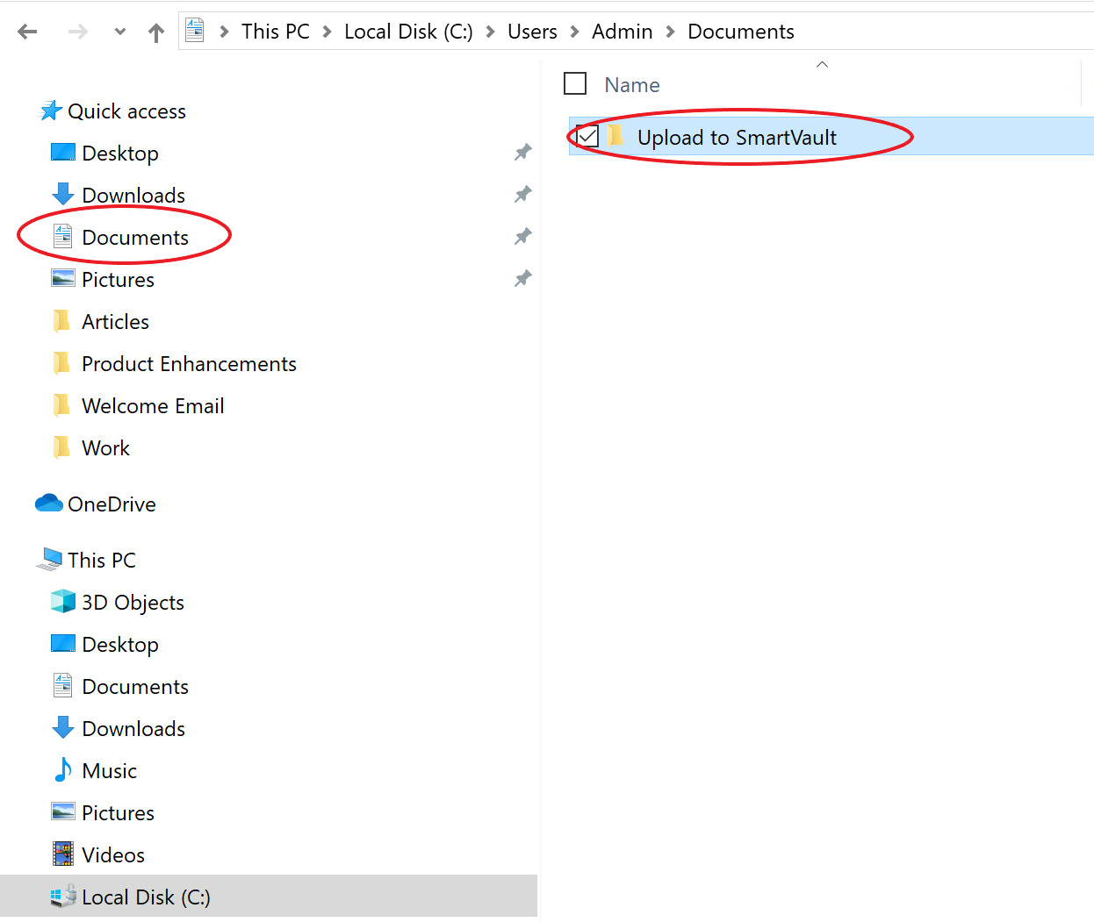Image resolution: width=1094 pixels, height=922 pixels.
Task: Open the recent locations dropdown arrow
Action: pyautogui.click(x=120, y=32)
